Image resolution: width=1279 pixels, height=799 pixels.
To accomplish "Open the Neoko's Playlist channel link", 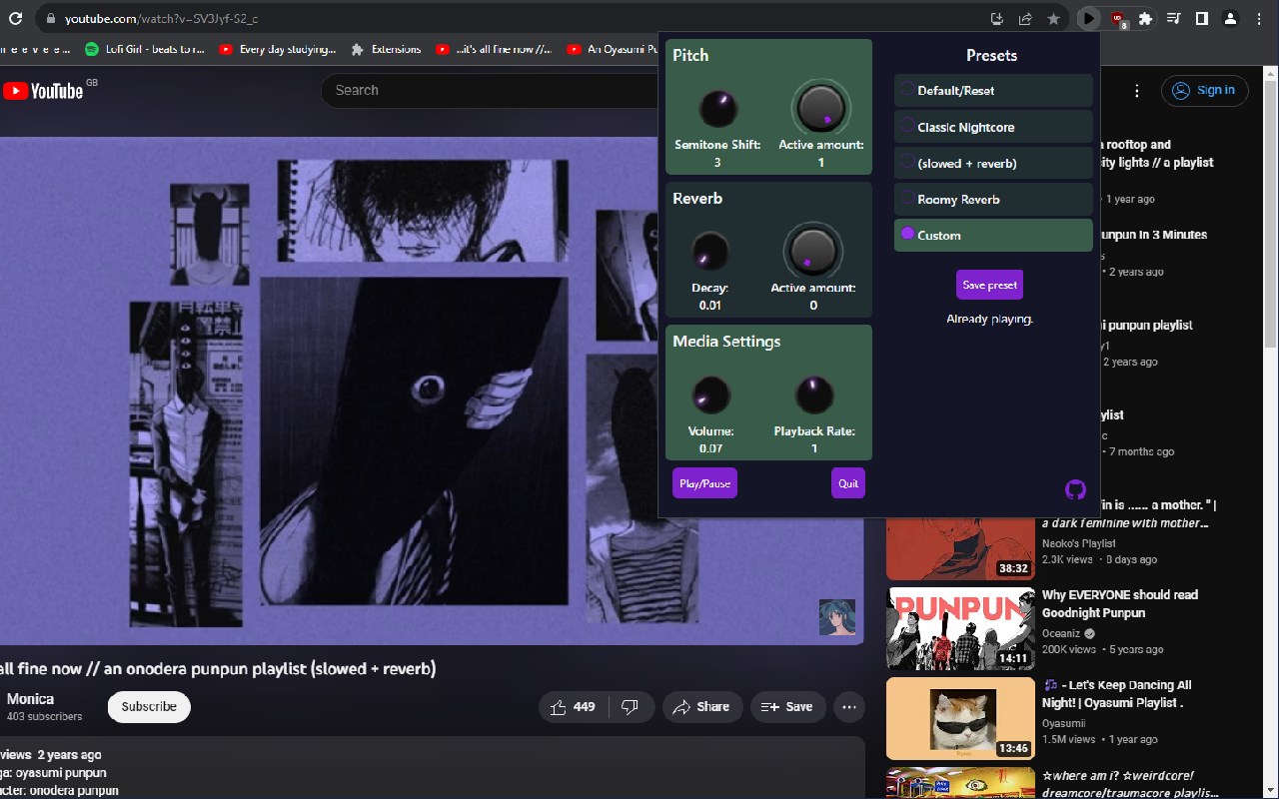I will (x=1079, y=543).
